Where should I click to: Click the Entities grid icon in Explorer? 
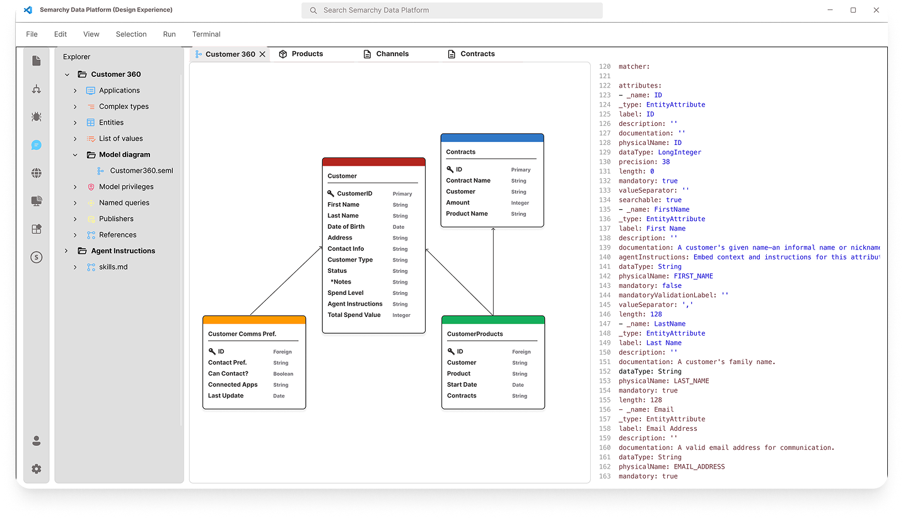pyautogui.click(x=91, y=123)
